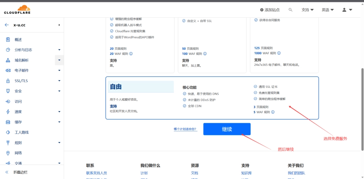Click the 折叠边栏 double-chevron icon
The height and width of the screenshot is (179, 364).
pyautogui.click(x=7, y=172)
